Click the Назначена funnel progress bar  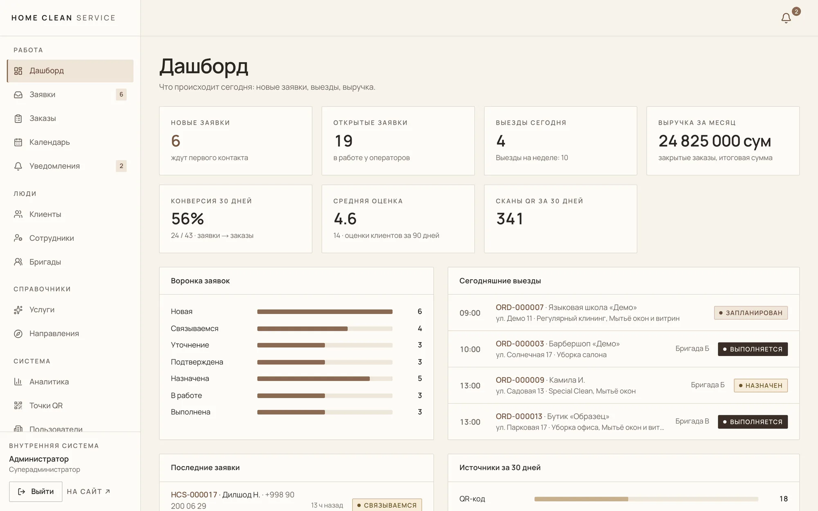point(325,379)
